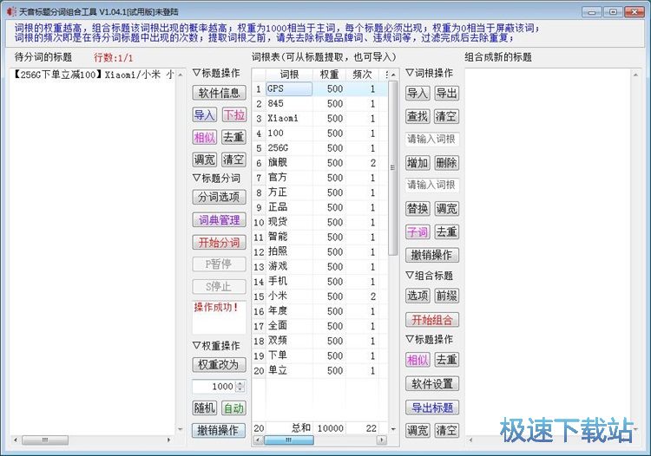Sort by the 频次 column header
The width and height of the screenshot is (651, 456).
[362, 75]
